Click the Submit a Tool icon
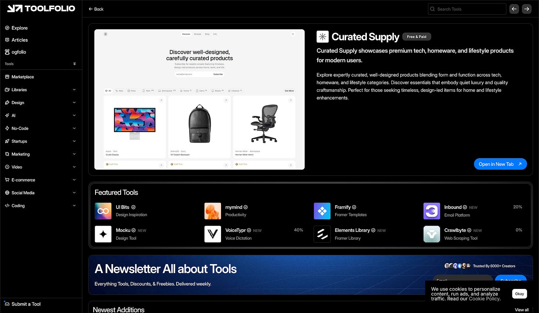 coord(7,304)
